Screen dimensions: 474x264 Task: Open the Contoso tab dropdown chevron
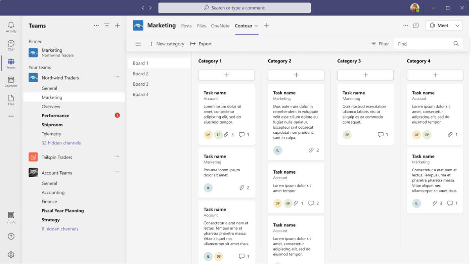pyautogui.click(x=256, y=26)
